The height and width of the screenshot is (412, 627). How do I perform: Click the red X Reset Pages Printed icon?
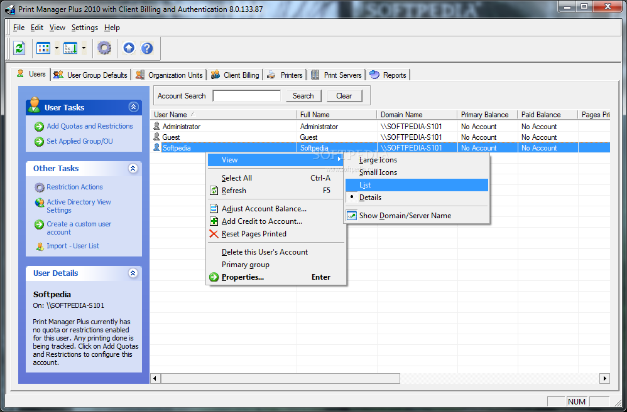214,233
